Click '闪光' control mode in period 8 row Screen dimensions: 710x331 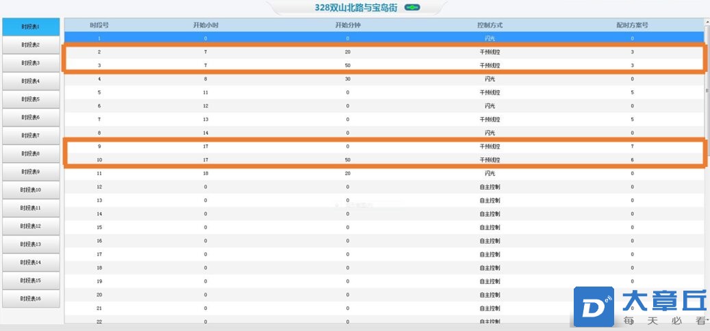coord(490,133)
